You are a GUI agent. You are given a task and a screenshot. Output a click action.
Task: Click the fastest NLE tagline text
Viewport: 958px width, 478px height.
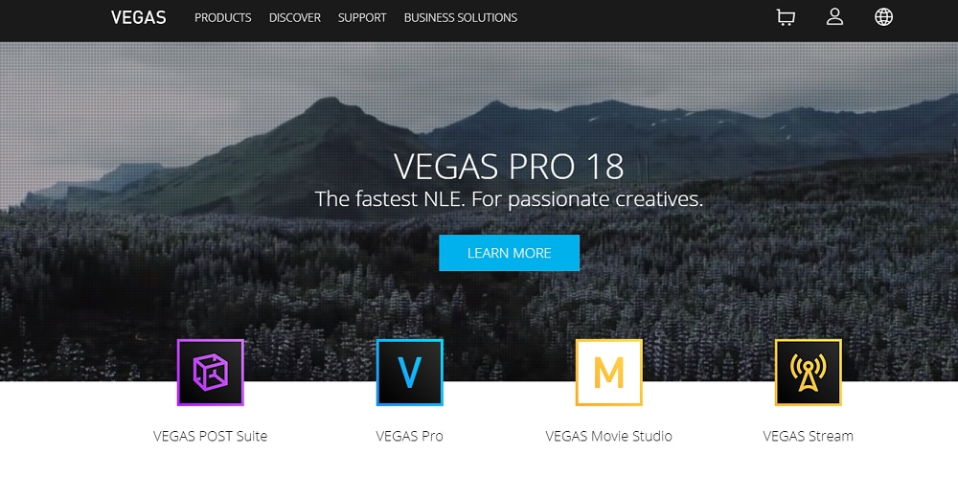(x=509, y=198)
